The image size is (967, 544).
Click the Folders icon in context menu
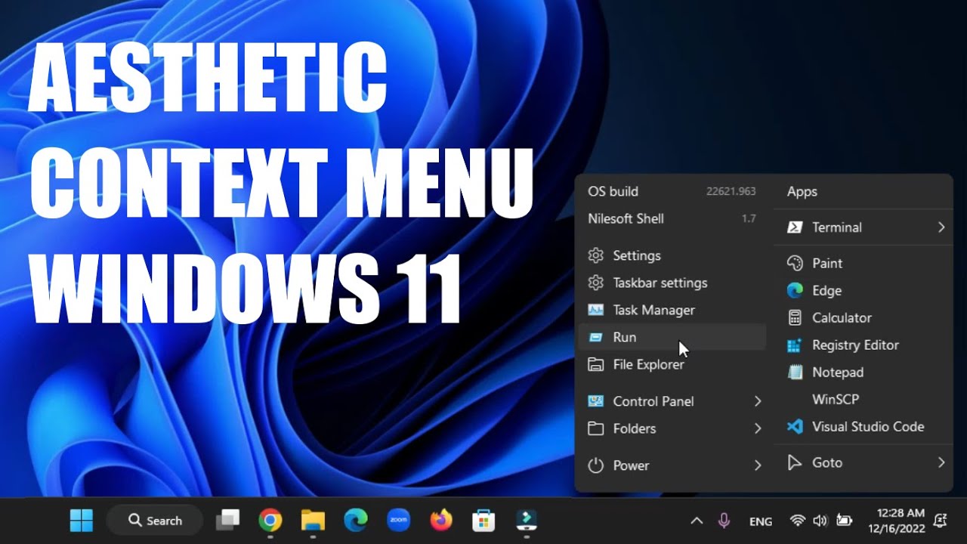click(x=596, y=428)
